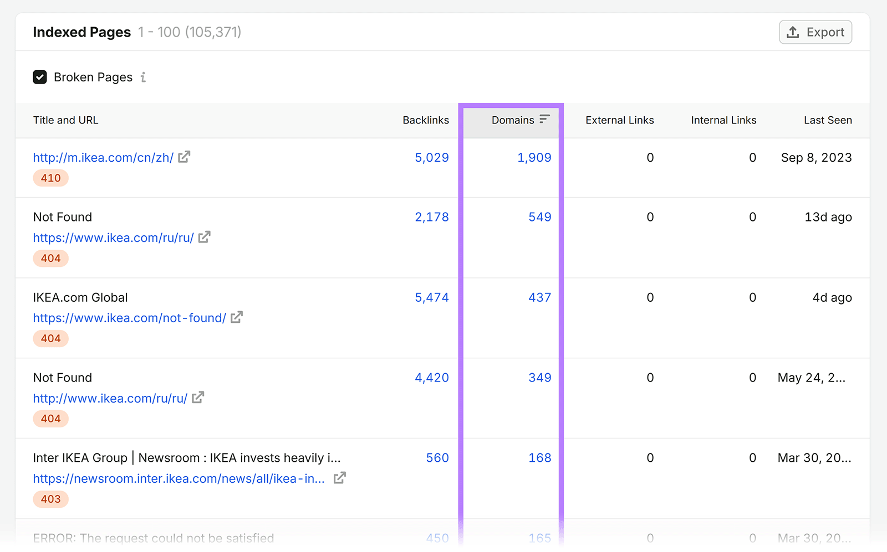Click the 'Inter IKEA Group | Newsroom' title

(187, 458)
